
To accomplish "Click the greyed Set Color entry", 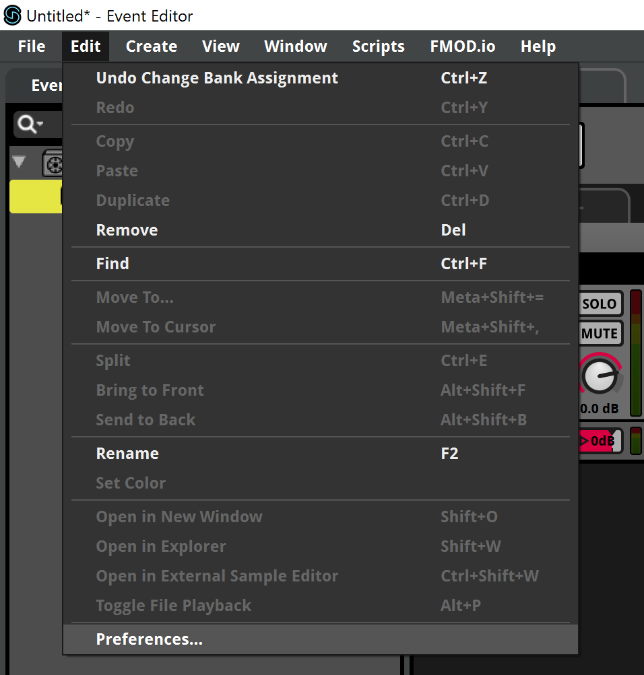I will [x=320, y=483].
